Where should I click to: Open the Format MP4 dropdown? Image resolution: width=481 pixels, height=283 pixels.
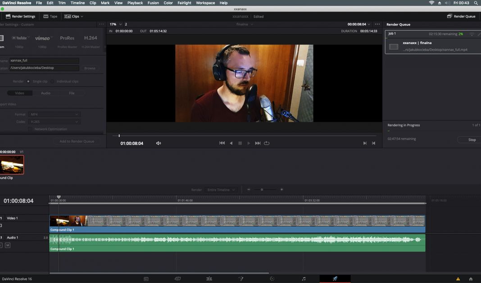[x=54, y=115]
